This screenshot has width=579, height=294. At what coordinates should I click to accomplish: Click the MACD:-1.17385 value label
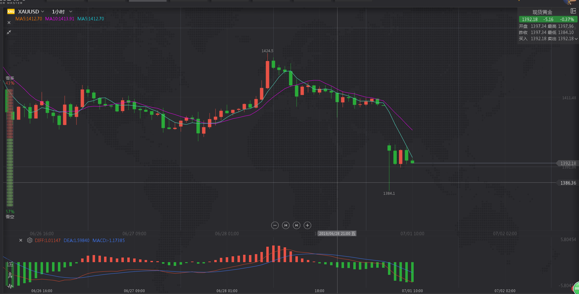coord(109,241)
